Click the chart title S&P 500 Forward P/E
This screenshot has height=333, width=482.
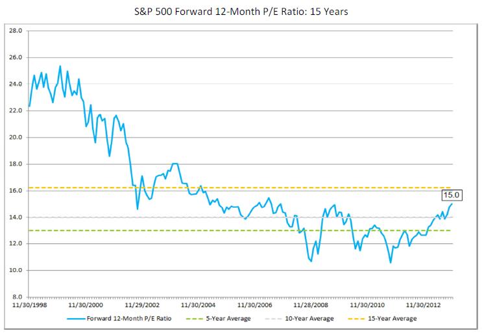[241, 10]
